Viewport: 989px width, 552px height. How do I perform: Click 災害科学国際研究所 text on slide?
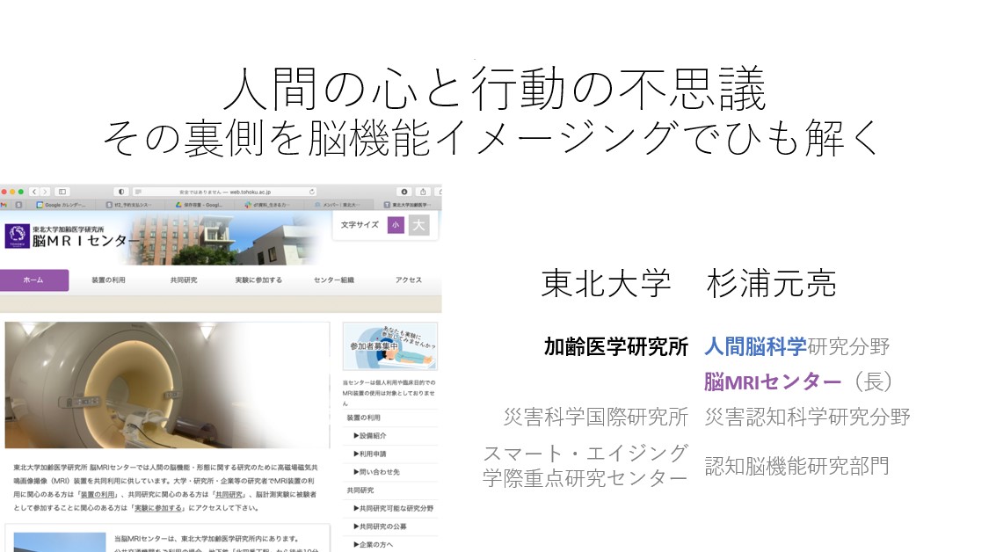coord(596,417)
